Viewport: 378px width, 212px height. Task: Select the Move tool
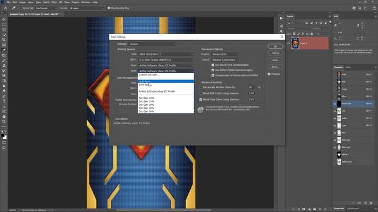click(4, 19)
